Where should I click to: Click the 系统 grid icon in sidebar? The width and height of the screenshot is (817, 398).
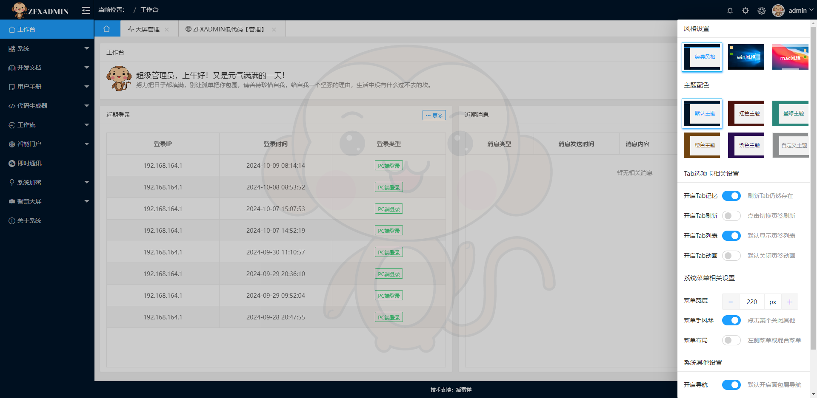[12, 49]
